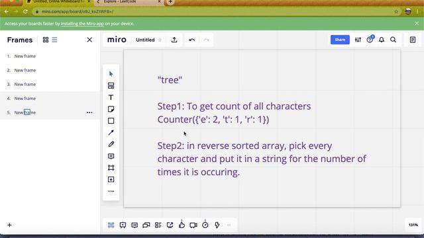Undo the last action
The image size is (424, 238).
click(x=192, y=40)
